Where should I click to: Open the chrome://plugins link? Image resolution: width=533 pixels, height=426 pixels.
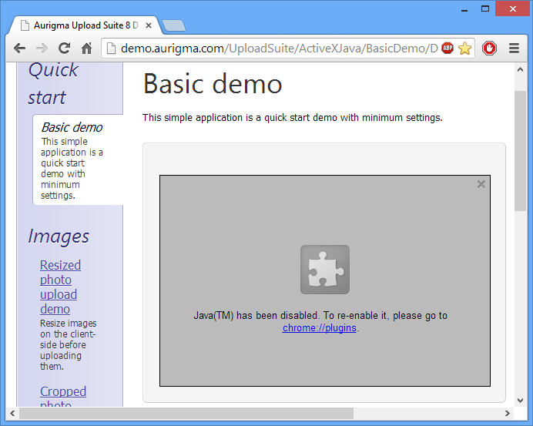tap(319, 327)
